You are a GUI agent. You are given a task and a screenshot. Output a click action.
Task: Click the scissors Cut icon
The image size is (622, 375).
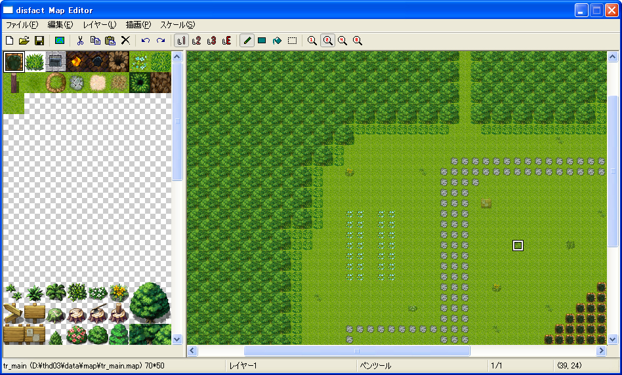(80, 41)
